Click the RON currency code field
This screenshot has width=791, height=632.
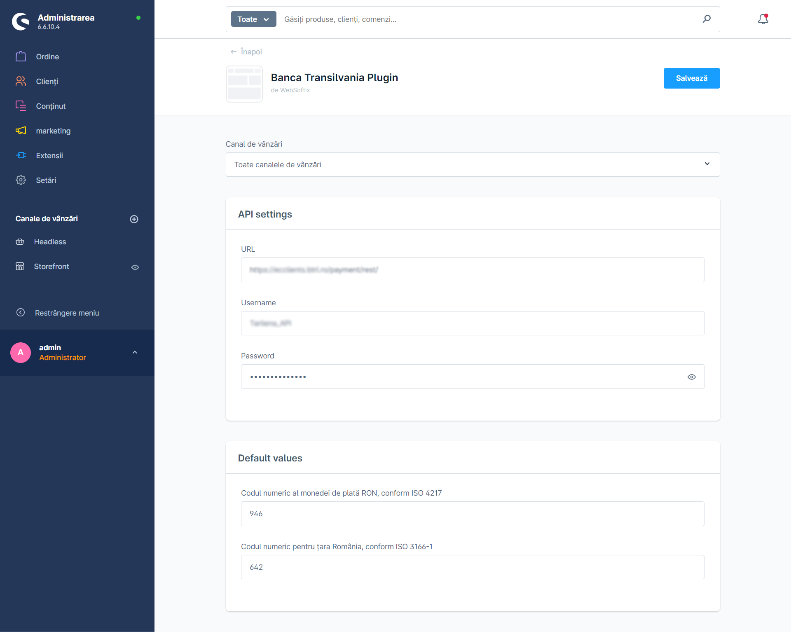point(473,514)
